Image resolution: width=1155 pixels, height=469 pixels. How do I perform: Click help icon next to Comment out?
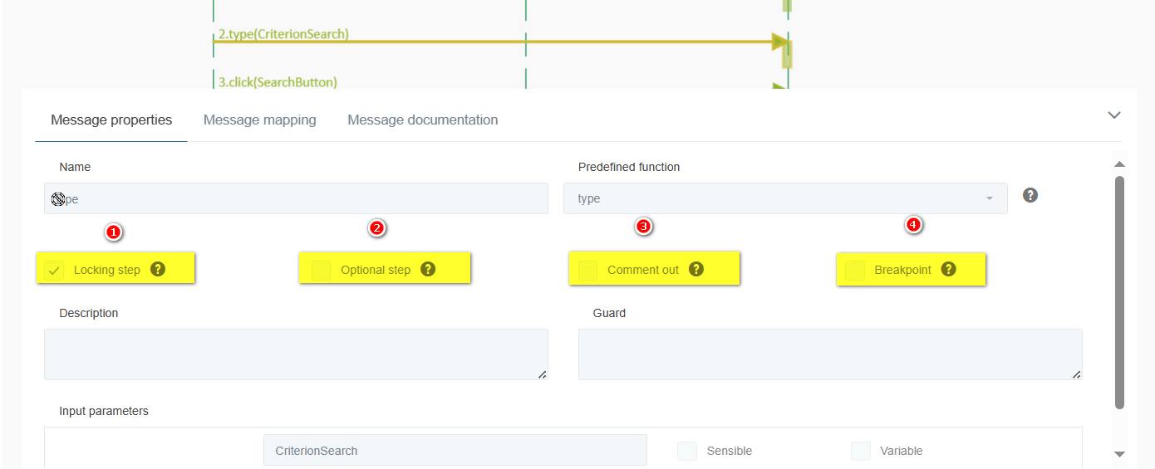point(696,269)
